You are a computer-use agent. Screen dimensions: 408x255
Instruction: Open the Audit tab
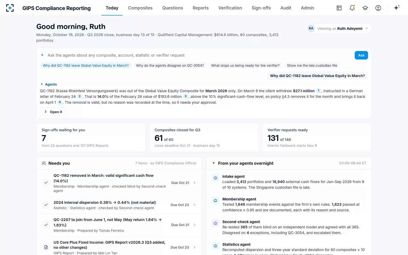tap(286, 8)
